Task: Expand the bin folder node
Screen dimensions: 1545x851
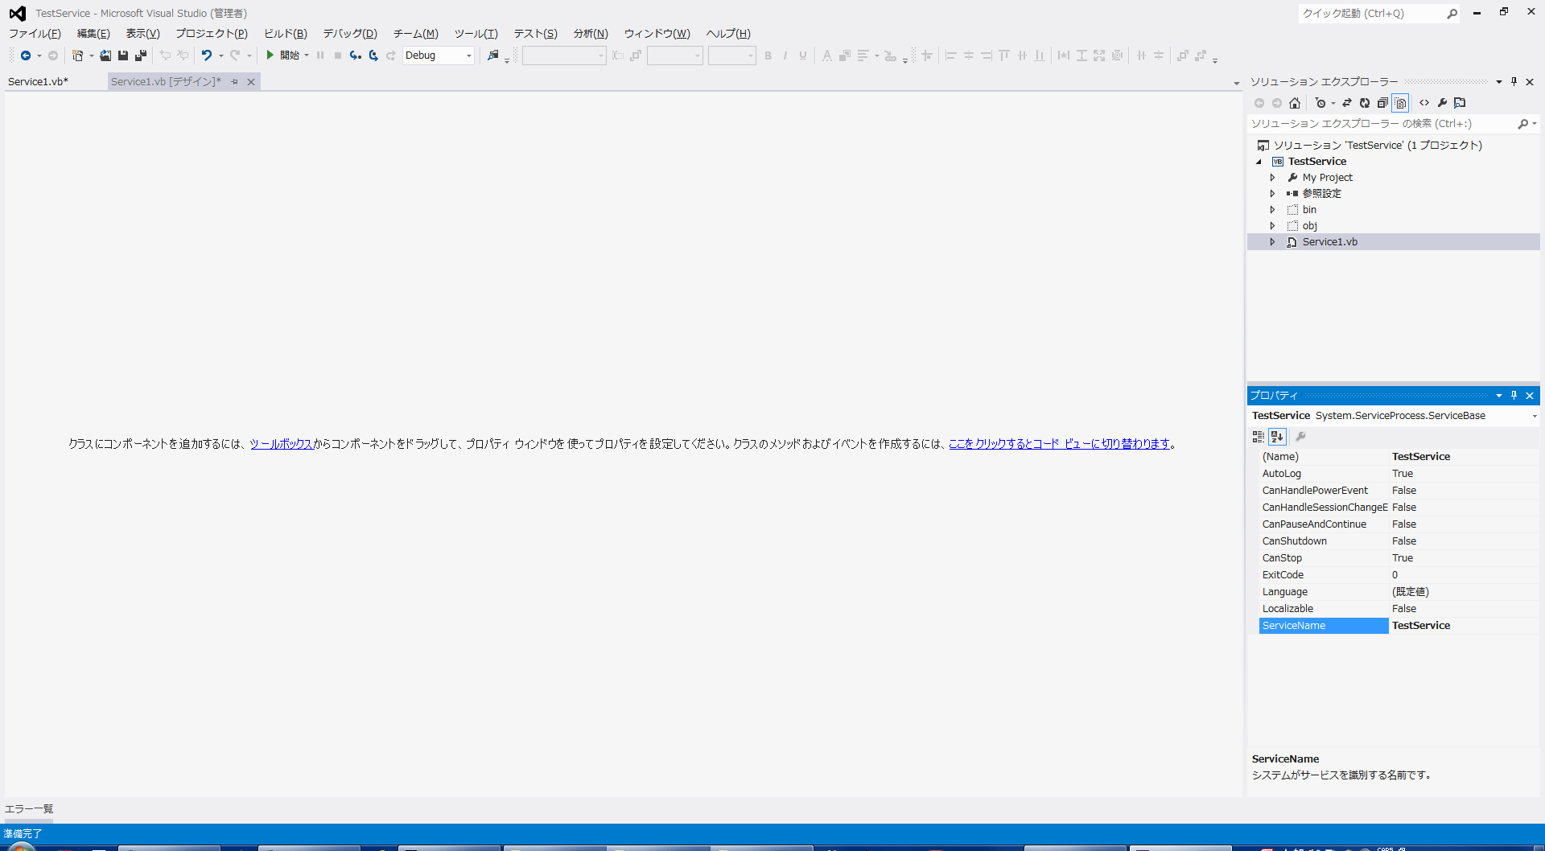Action: [x=1272, y=210]
